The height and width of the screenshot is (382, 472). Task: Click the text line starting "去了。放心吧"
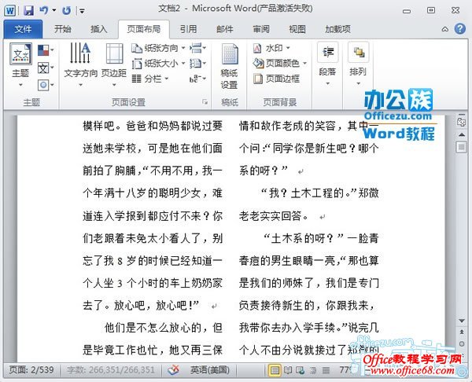coord(141,306)
